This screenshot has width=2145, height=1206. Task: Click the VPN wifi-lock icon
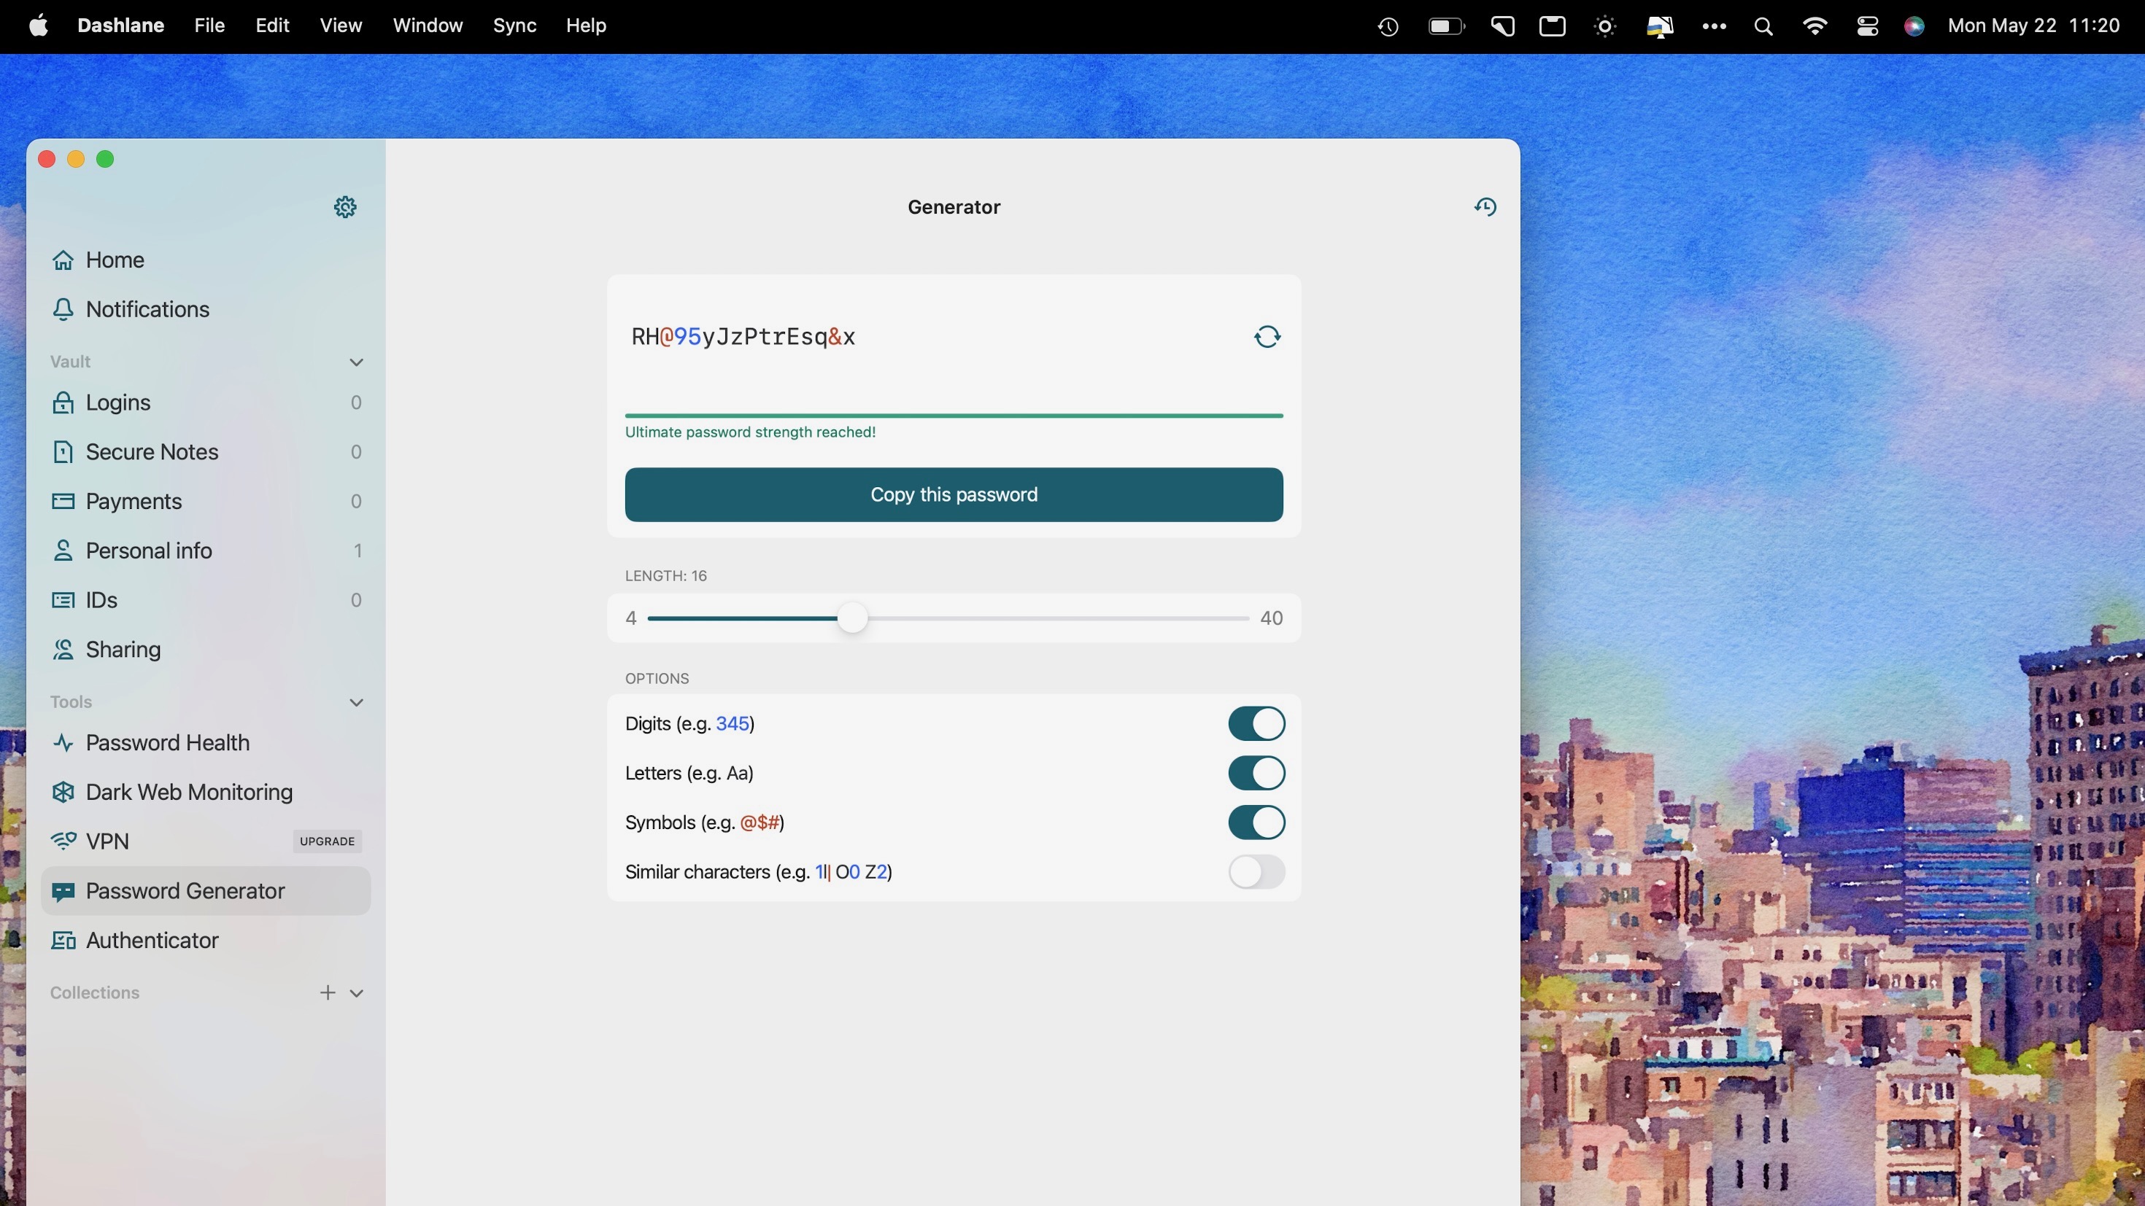pyautogui.click(x=63, y=841)
